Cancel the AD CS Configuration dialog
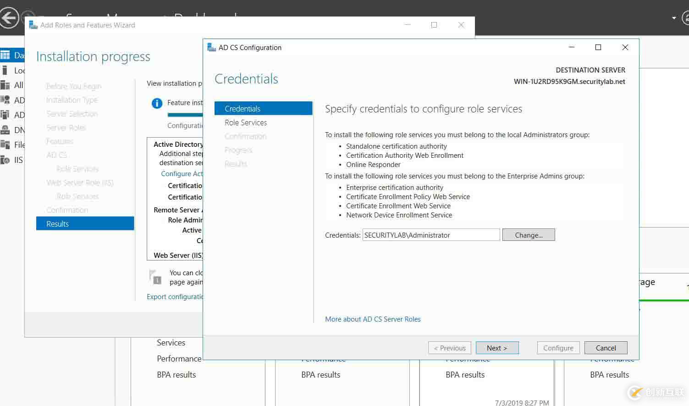This screenshot has height=406, width=689. coord(606,348)
